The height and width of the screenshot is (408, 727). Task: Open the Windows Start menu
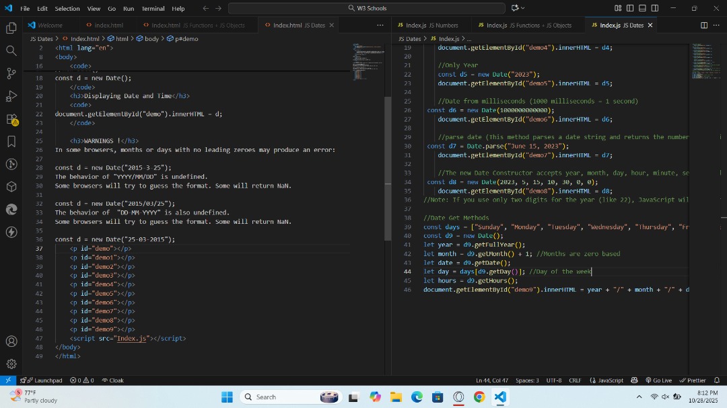(x=228, y=397)
